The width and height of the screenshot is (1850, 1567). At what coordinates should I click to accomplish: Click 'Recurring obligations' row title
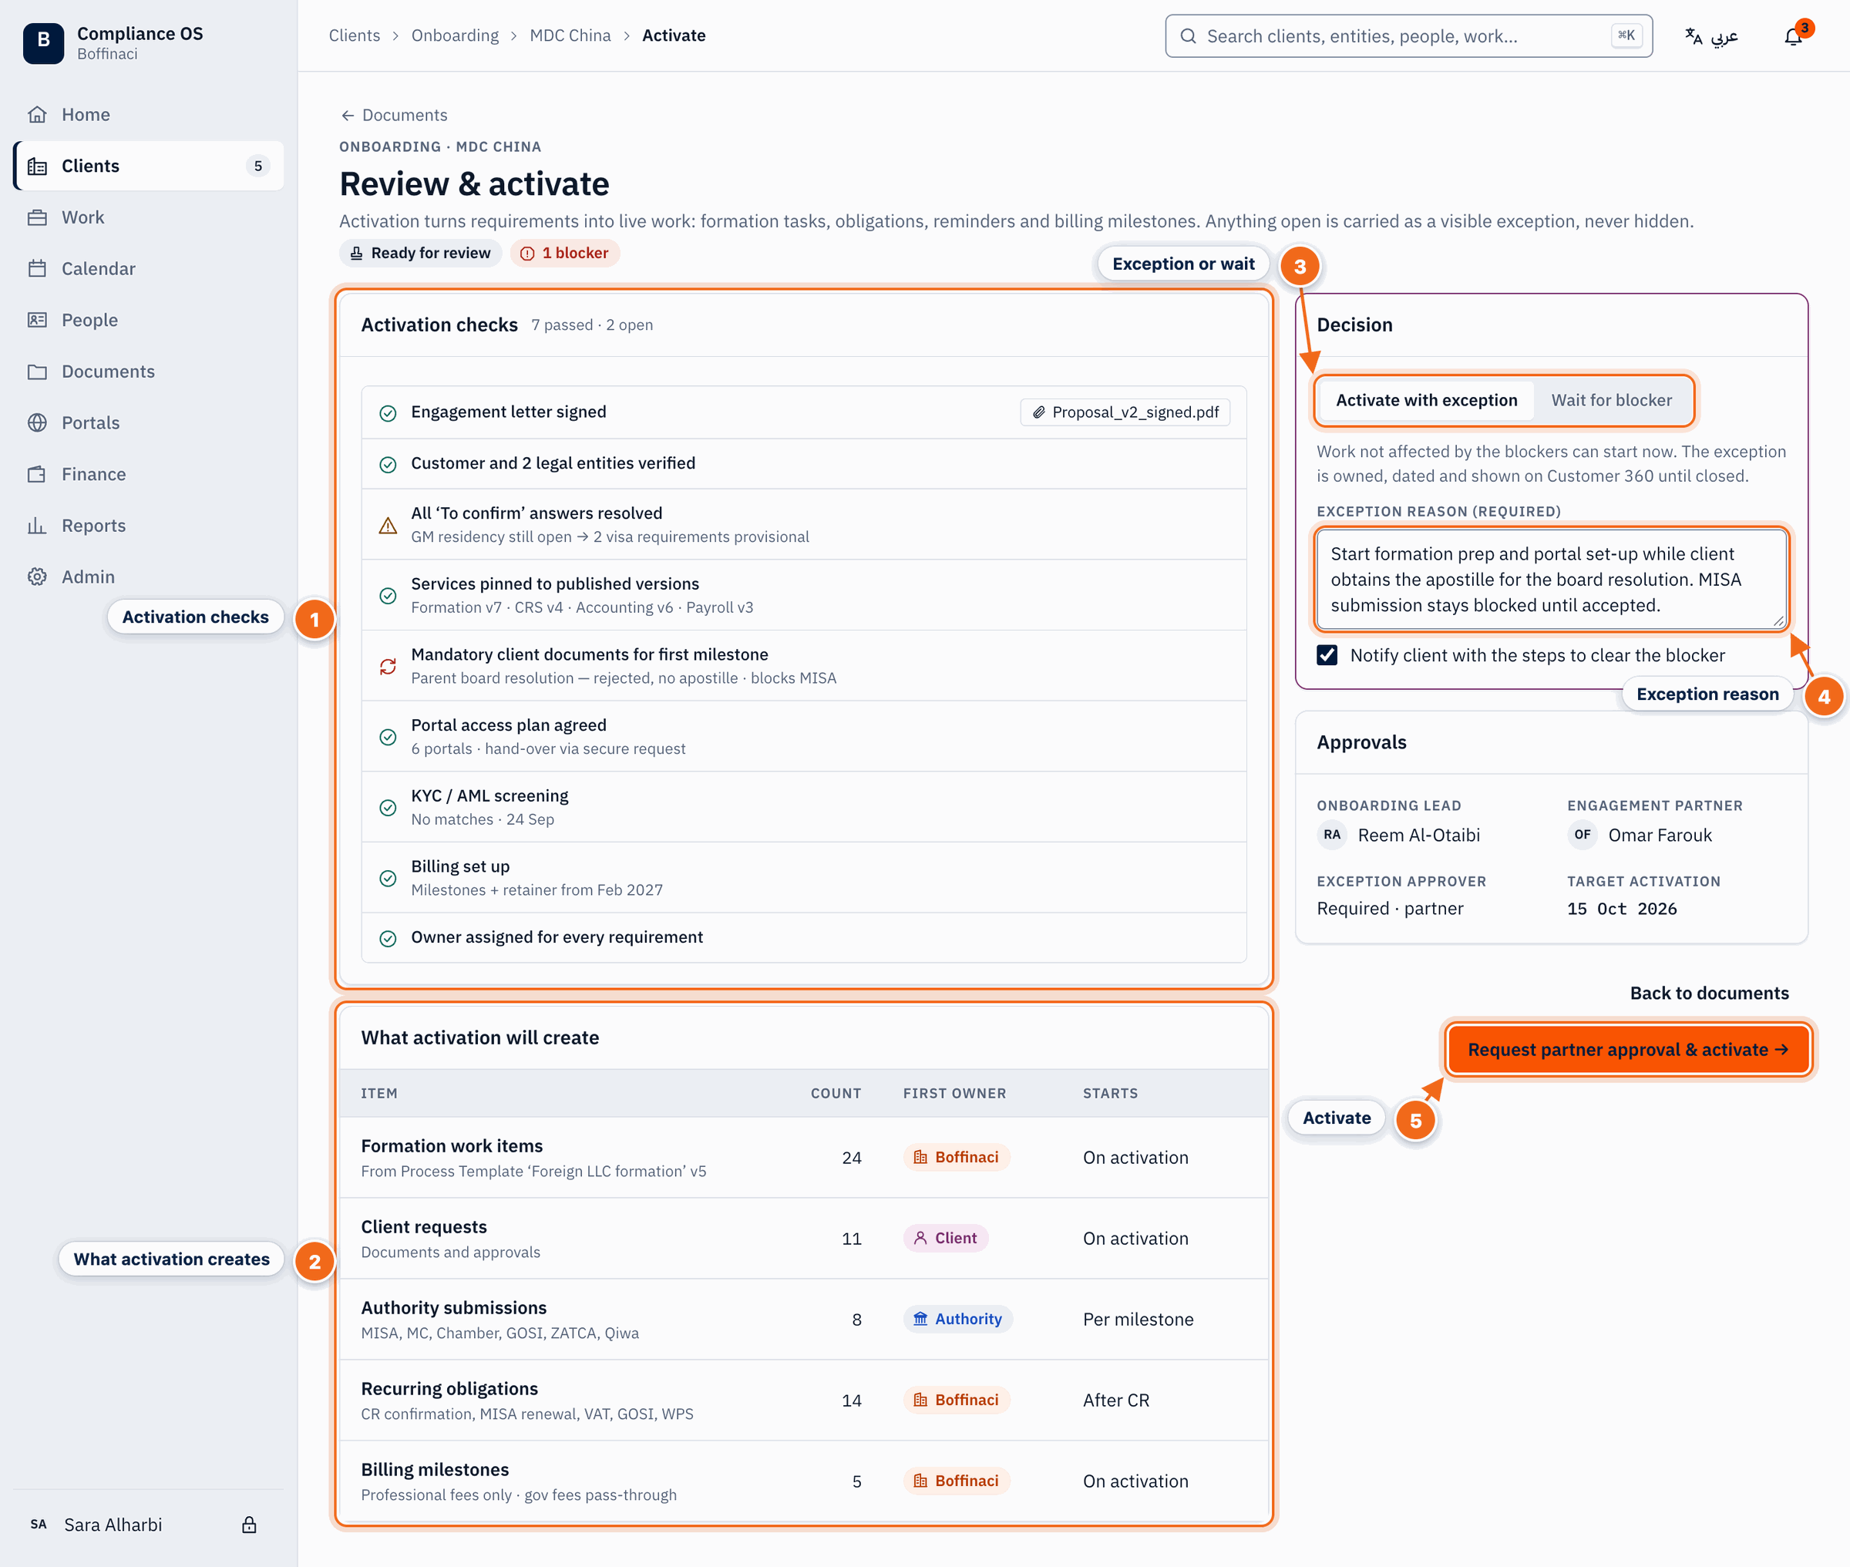pos(449,1388)
